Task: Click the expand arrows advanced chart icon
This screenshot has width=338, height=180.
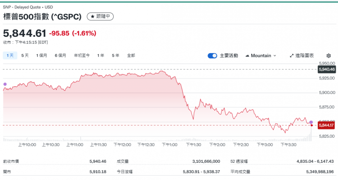Action: pyautogui.click(x=292, y=56)
